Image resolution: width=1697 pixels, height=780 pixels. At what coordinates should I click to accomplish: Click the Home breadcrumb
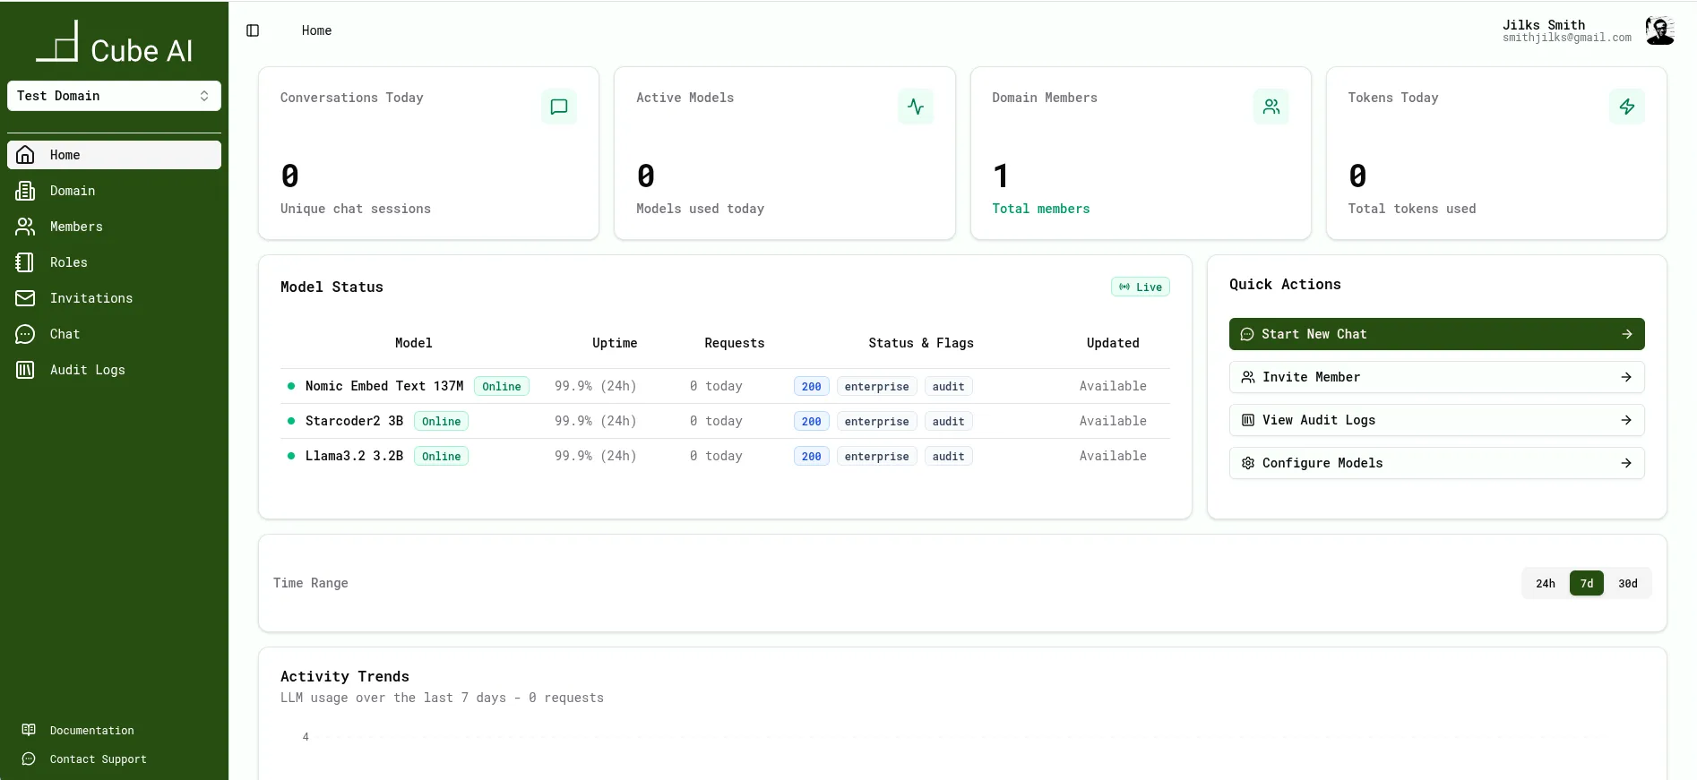tap(316, 30)
